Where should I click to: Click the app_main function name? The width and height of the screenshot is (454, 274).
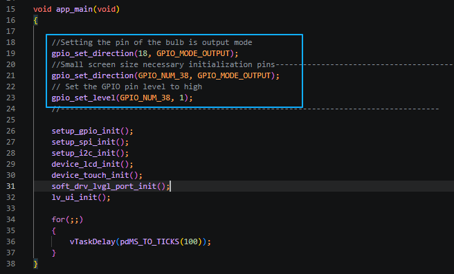click(75, 9)
